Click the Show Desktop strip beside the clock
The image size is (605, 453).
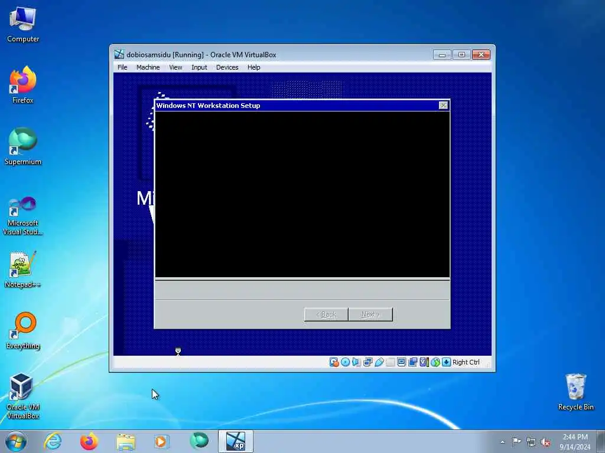(x=601, y=441)
